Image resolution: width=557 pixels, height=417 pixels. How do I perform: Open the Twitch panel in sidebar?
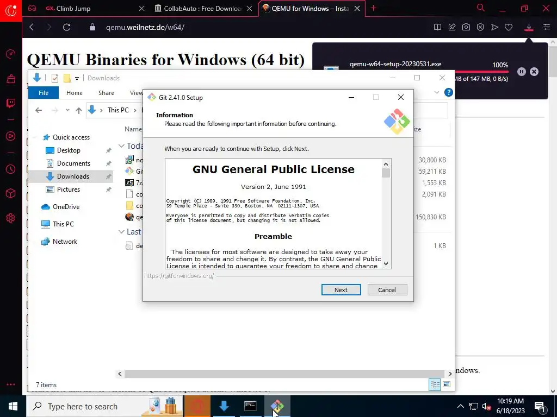point(11,103)
